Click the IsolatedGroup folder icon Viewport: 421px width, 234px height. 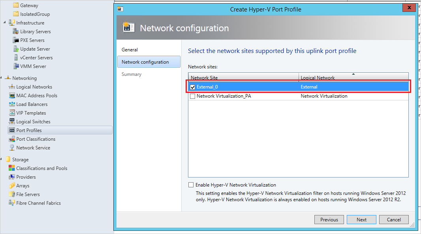tap(16, 14)
